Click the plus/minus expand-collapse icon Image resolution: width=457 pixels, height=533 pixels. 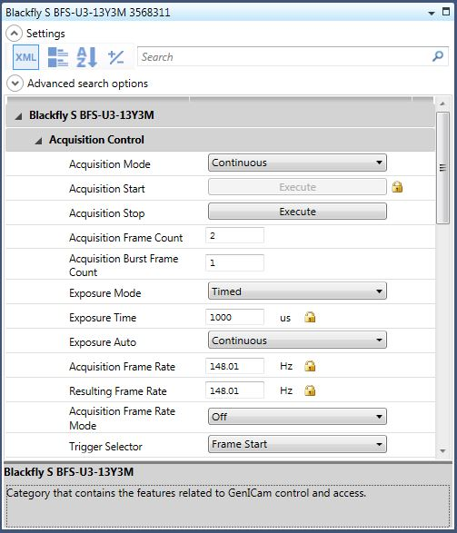coord(115,57)
